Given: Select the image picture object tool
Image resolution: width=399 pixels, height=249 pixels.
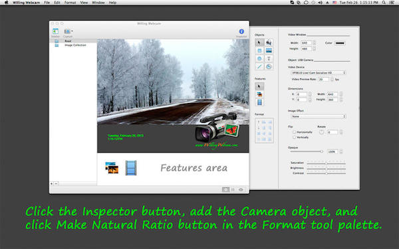Looking at the screenshot, I should click(269, 50).
